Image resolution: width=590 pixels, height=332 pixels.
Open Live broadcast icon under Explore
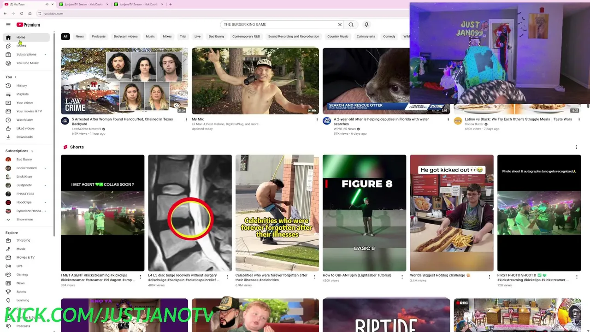click(x=8, y=266)
